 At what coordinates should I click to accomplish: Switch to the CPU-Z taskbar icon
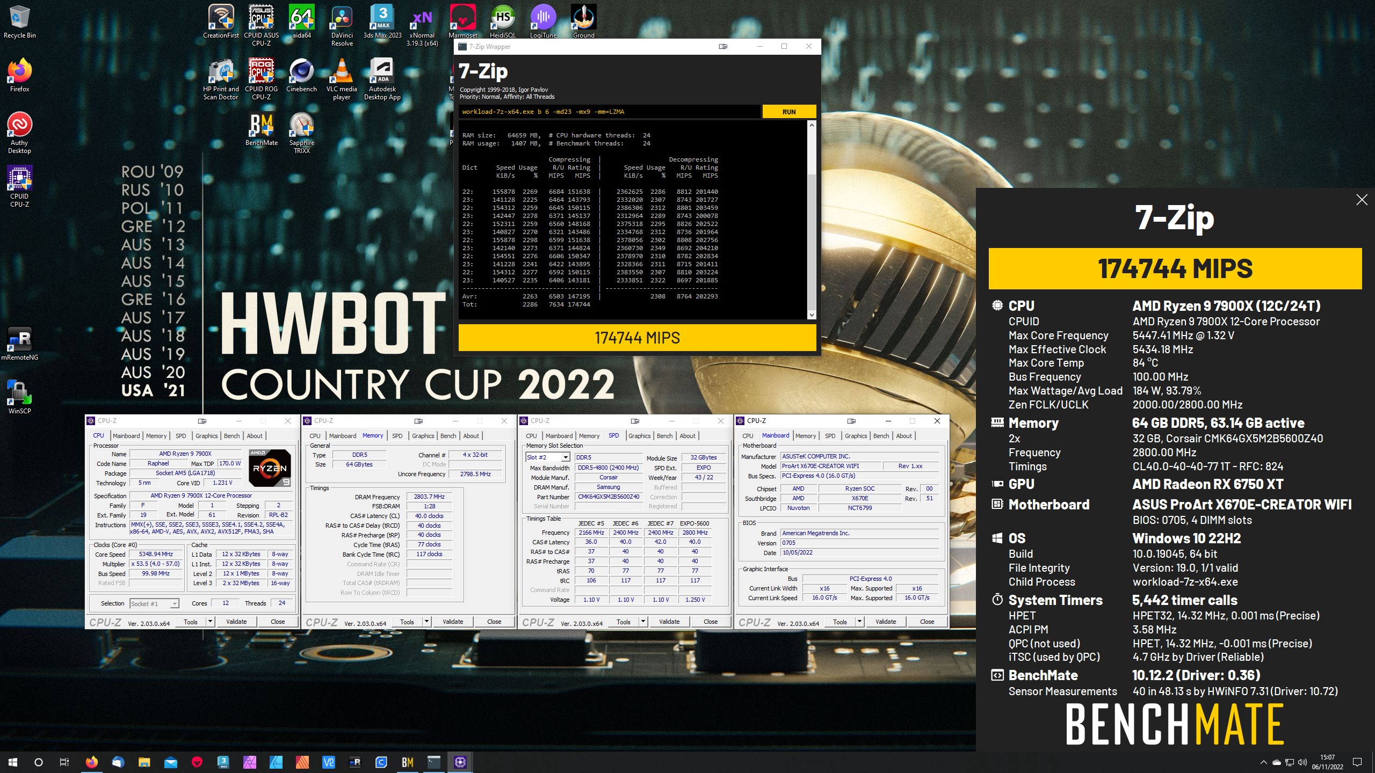point(460,762)
